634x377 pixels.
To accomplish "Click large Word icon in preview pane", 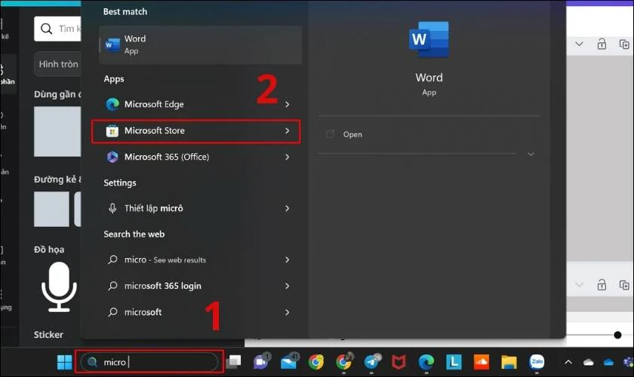I will (429, 40).
